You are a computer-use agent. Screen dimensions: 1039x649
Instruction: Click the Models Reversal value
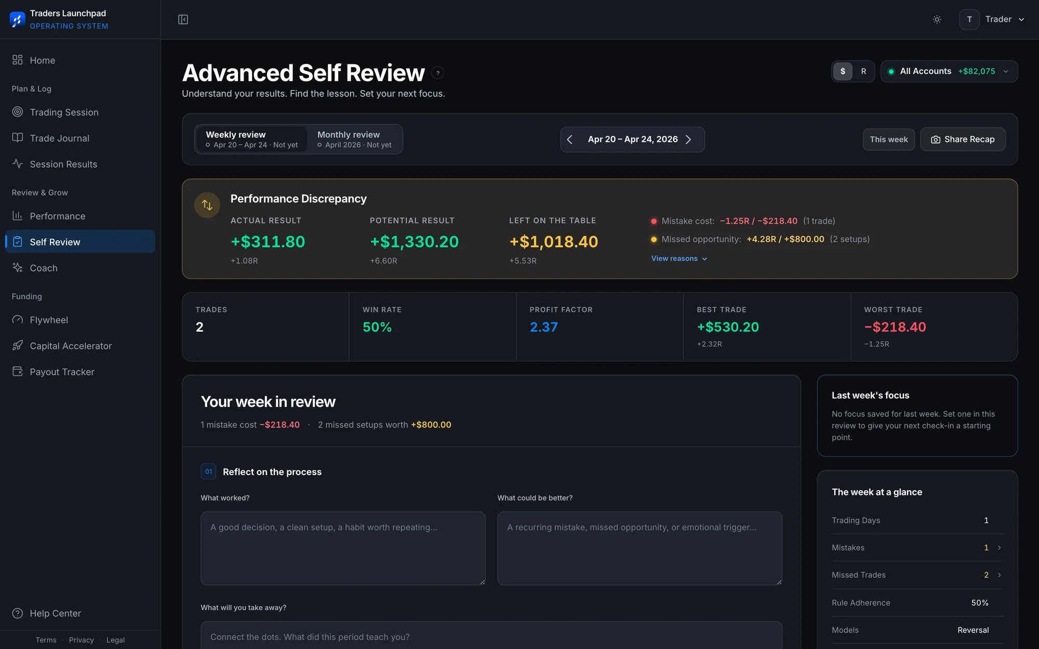pos(973,630)
